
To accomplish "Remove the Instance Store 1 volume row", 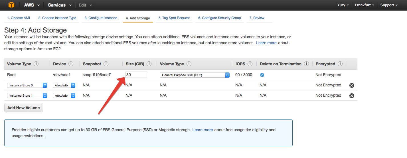I will point(352,96).
